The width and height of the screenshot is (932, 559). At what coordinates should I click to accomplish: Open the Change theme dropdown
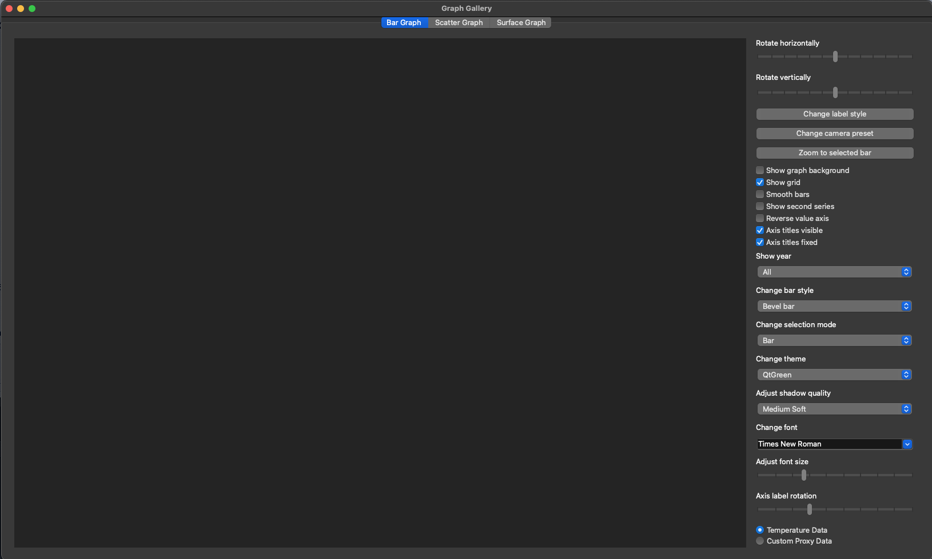point(834,375)
